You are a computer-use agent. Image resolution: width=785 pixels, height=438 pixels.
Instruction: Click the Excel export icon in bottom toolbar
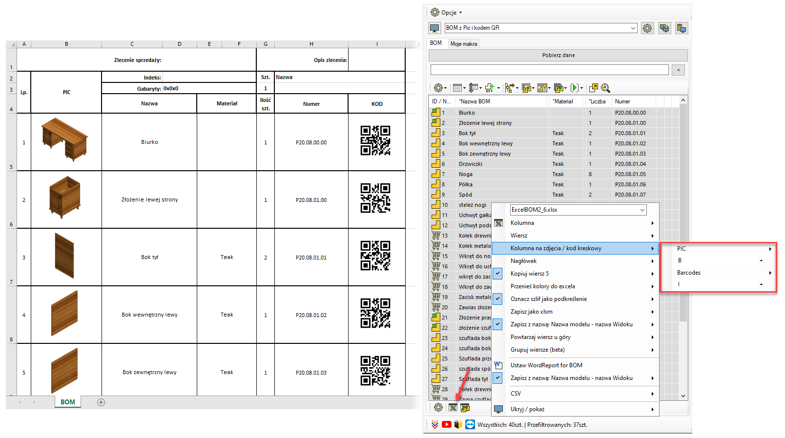click(453, 408)
